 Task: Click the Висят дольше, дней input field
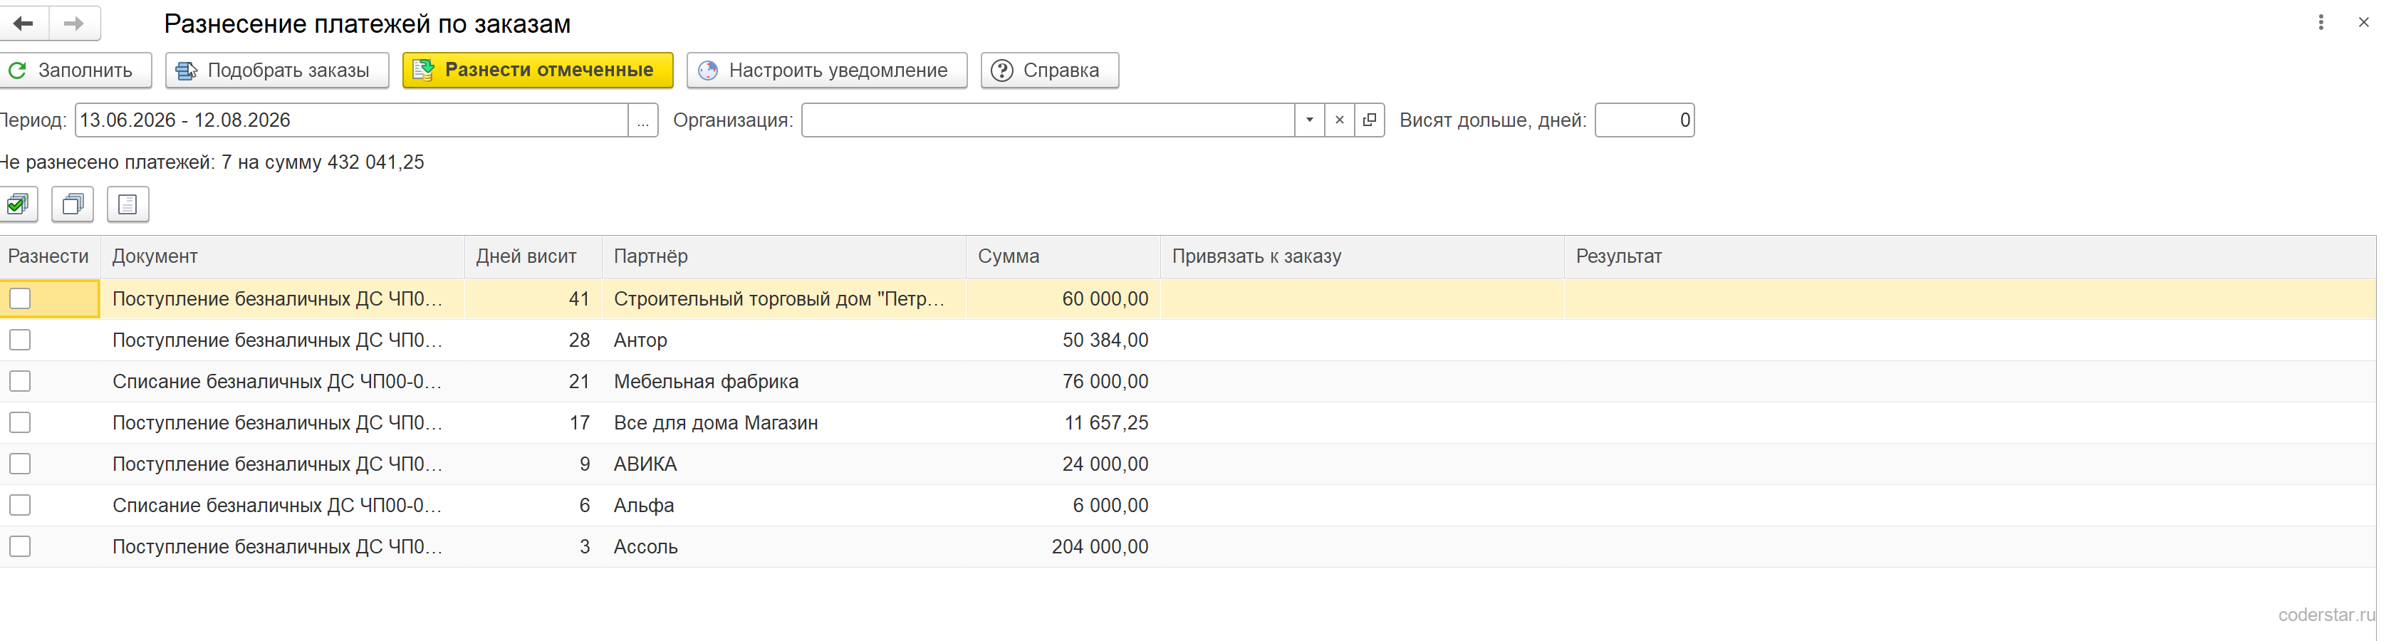(1645, 120)
